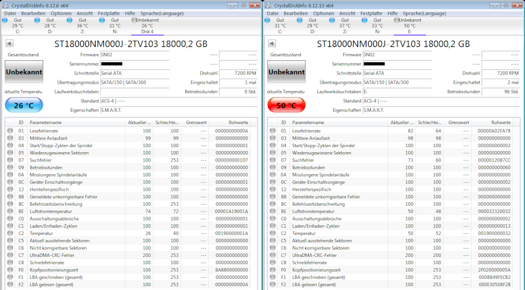Click red 50 °C temperature button
This screenshot has height=290, width=525.
[287, 105]
